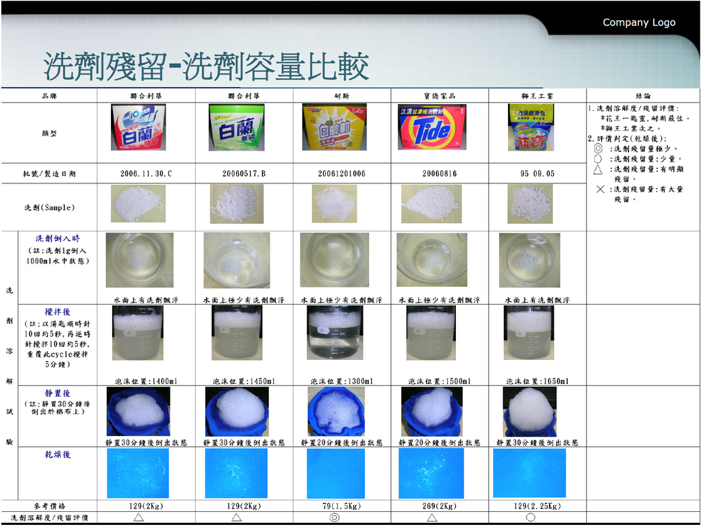The height and width of the screenshot is (527, 701).
Task: Click the powder sample photo with blue specks
Action: click(x=531, y=204)
